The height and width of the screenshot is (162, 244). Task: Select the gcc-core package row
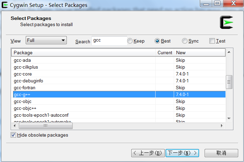119,74
